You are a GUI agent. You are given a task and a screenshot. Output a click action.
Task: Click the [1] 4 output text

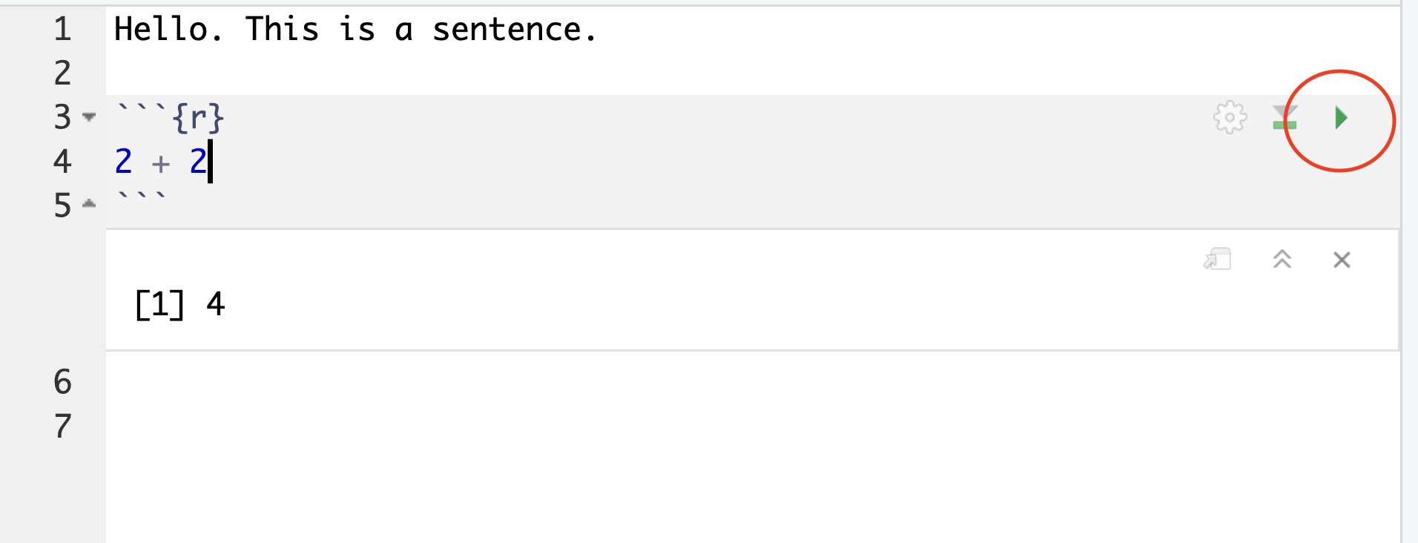[179, 304]
